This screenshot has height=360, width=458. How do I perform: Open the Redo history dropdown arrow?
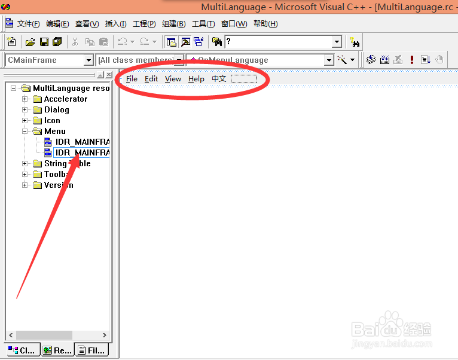(154, 42)
